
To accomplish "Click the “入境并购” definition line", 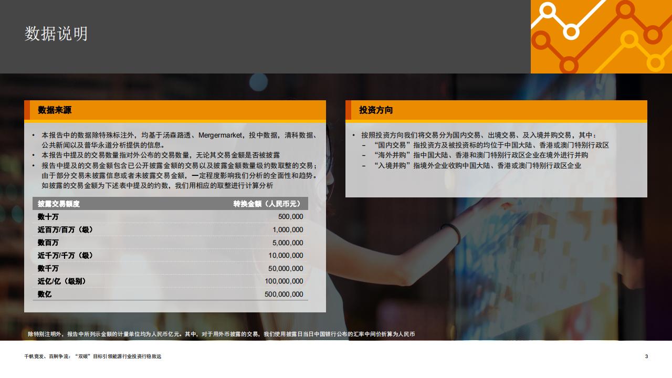I will click(x=477, y=165).
